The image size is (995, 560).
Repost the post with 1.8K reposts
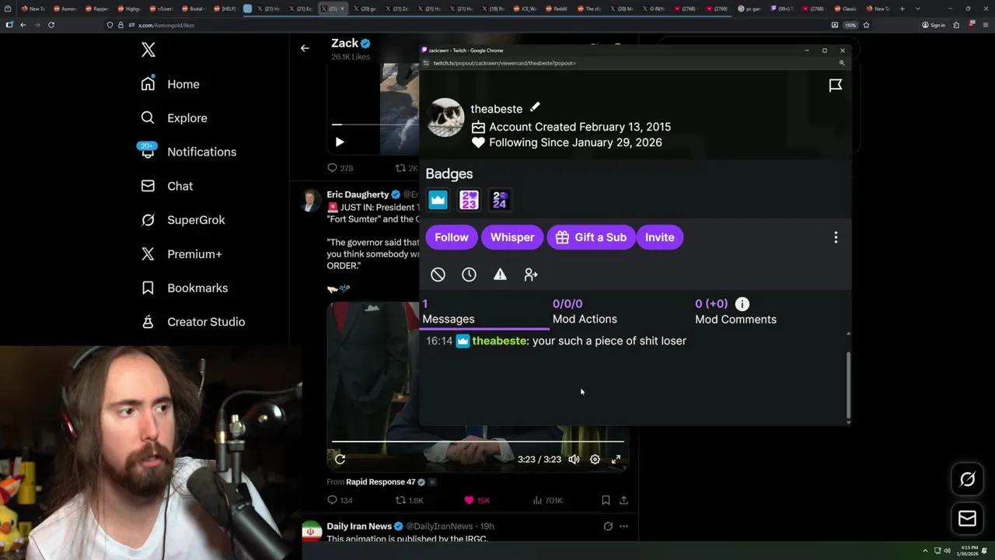point(409,501)
